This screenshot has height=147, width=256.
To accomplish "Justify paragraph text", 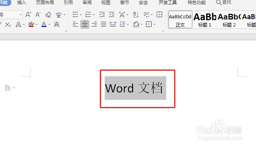I will (x=104, y=24).
